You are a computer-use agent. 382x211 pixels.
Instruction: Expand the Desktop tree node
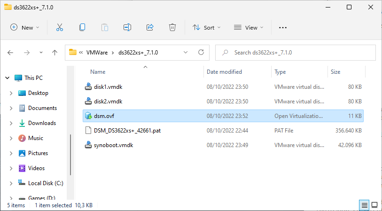11,93
